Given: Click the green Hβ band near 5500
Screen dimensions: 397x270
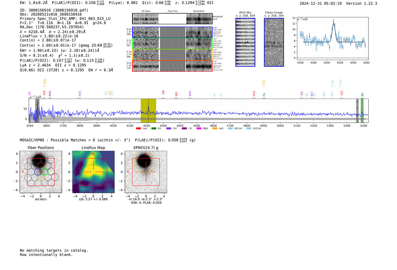Looking at the screenshot, I should (x=362, y=110).
